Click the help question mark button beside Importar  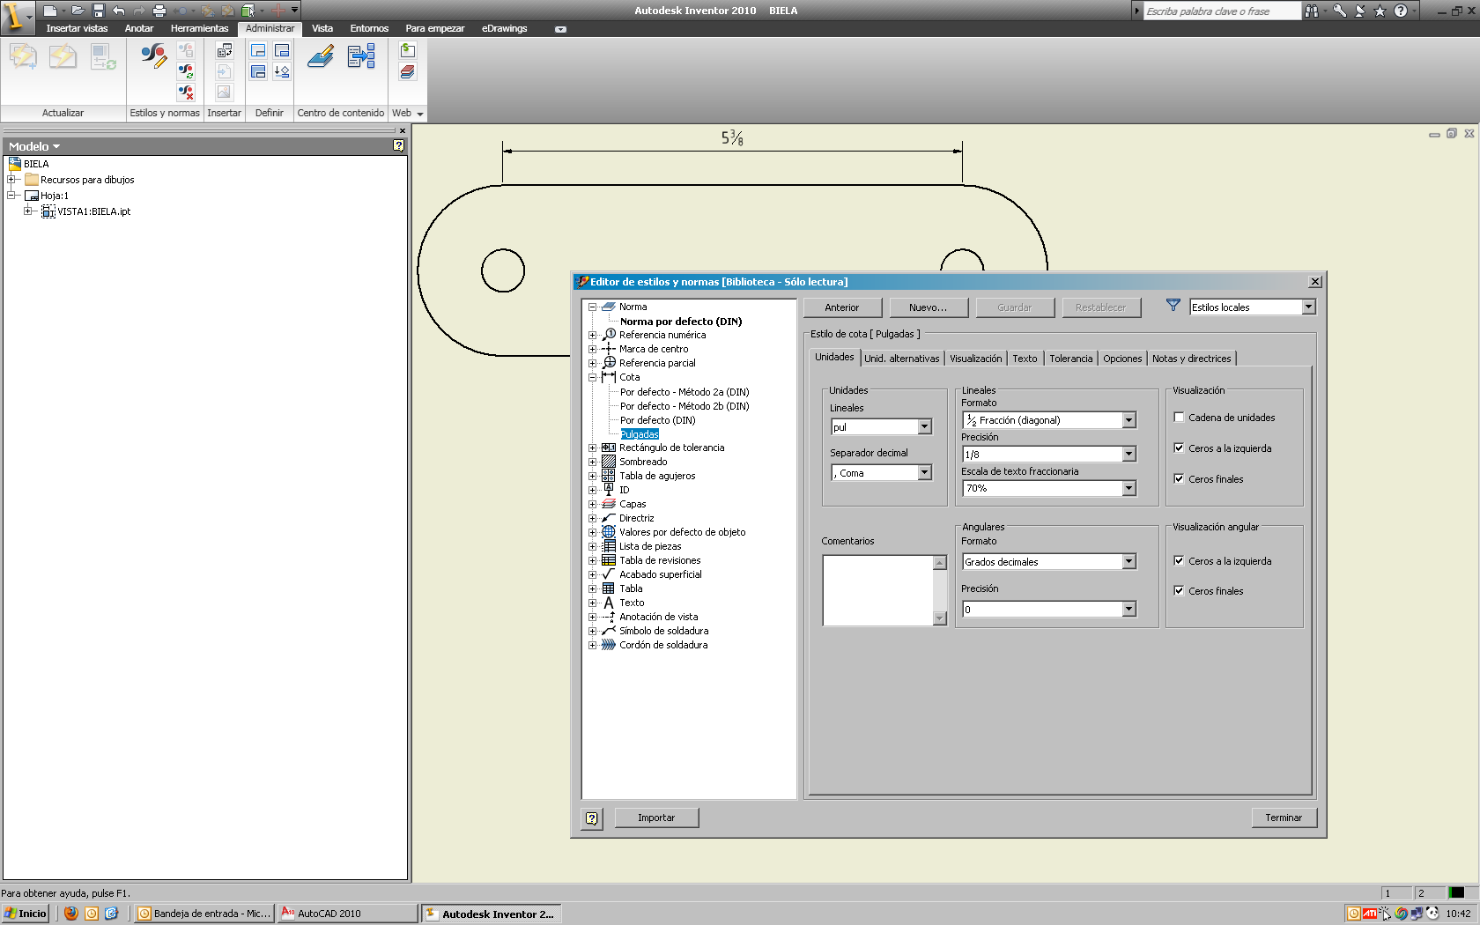coord(592,818)
